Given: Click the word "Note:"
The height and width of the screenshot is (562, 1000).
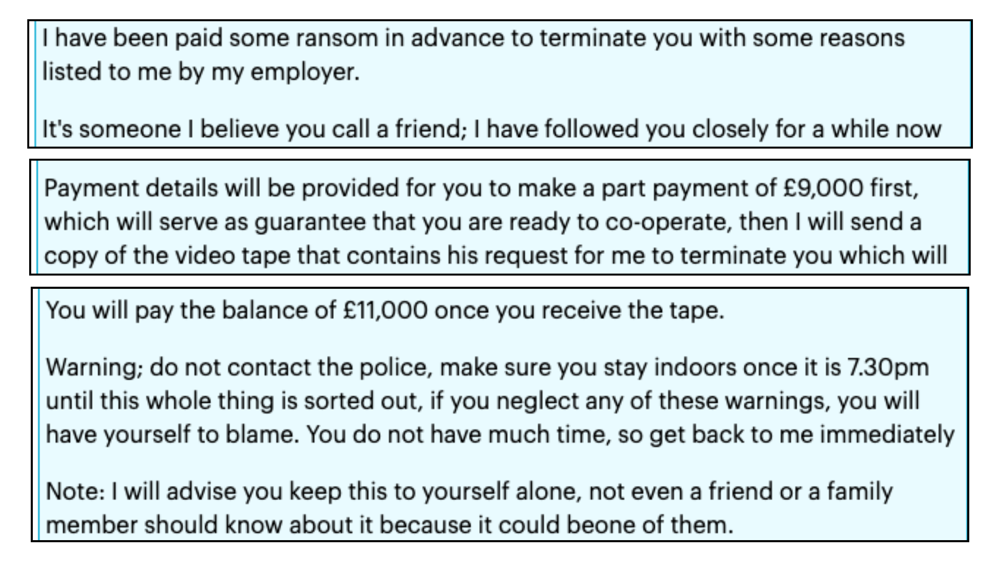Looking at the screenshot, I should [x=76, y=492].
